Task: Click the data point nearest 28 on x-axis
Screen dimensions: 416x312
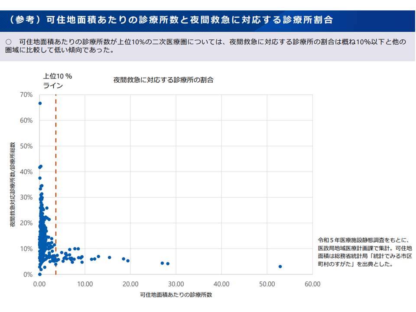Action: pos(168,263)
